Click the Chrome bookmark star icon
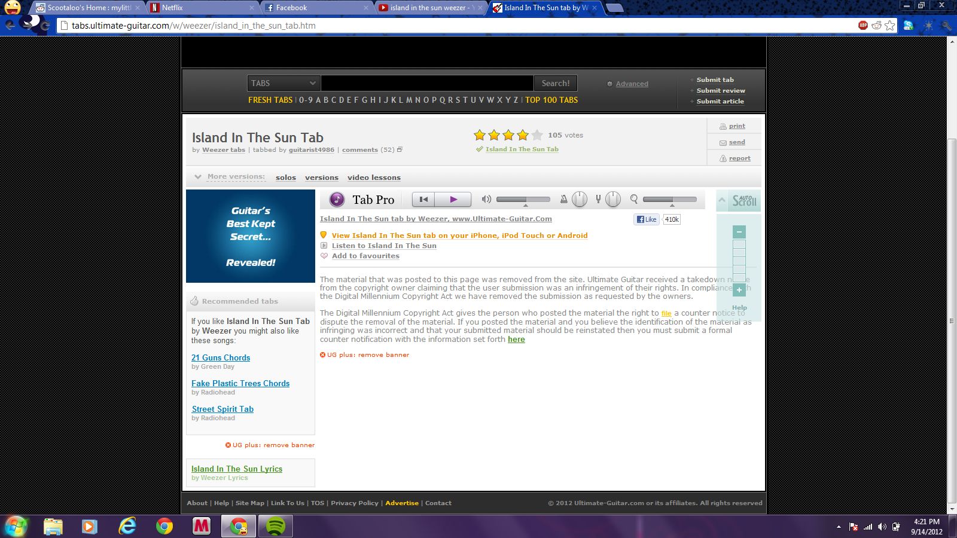The image size is (957, 538). point(890,25)
